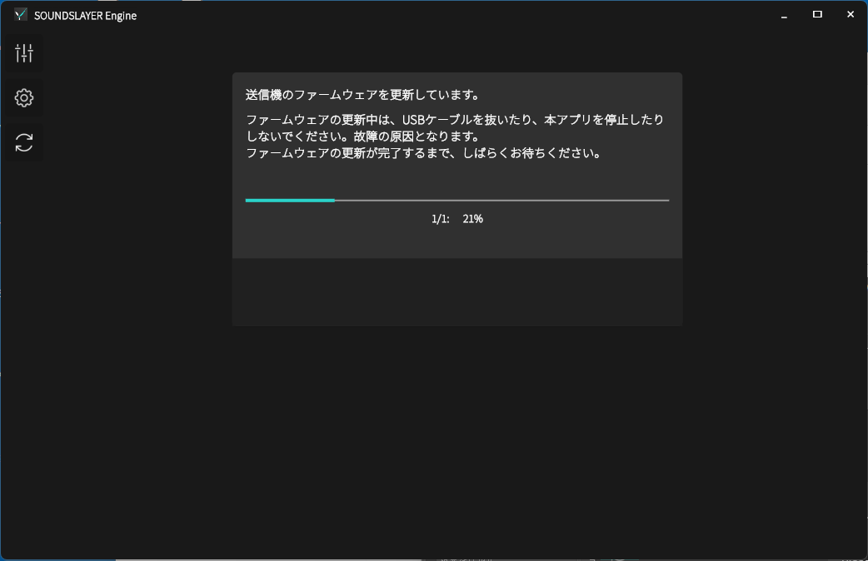Click the gray unfilled part of progress bar
The image size is (868, 561).
pos(500,201)
